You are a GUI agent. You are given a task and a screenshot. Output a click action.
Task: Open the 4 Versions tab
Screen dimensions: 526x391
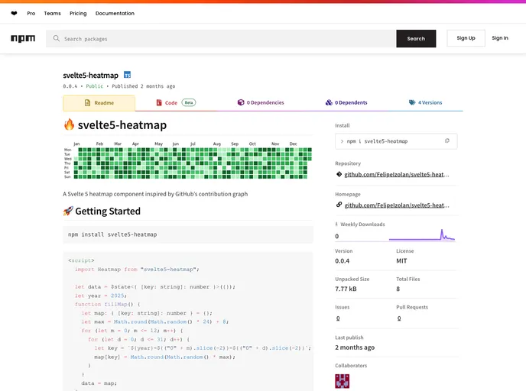(x=425, y=102)
